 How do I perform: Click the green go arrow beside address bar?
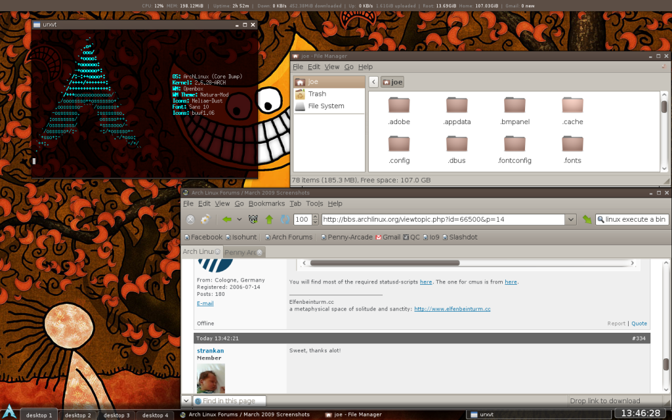point(587,219)
